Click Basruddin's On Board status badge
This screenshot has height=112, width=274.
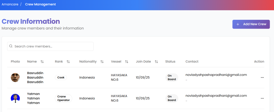[172, 78]
